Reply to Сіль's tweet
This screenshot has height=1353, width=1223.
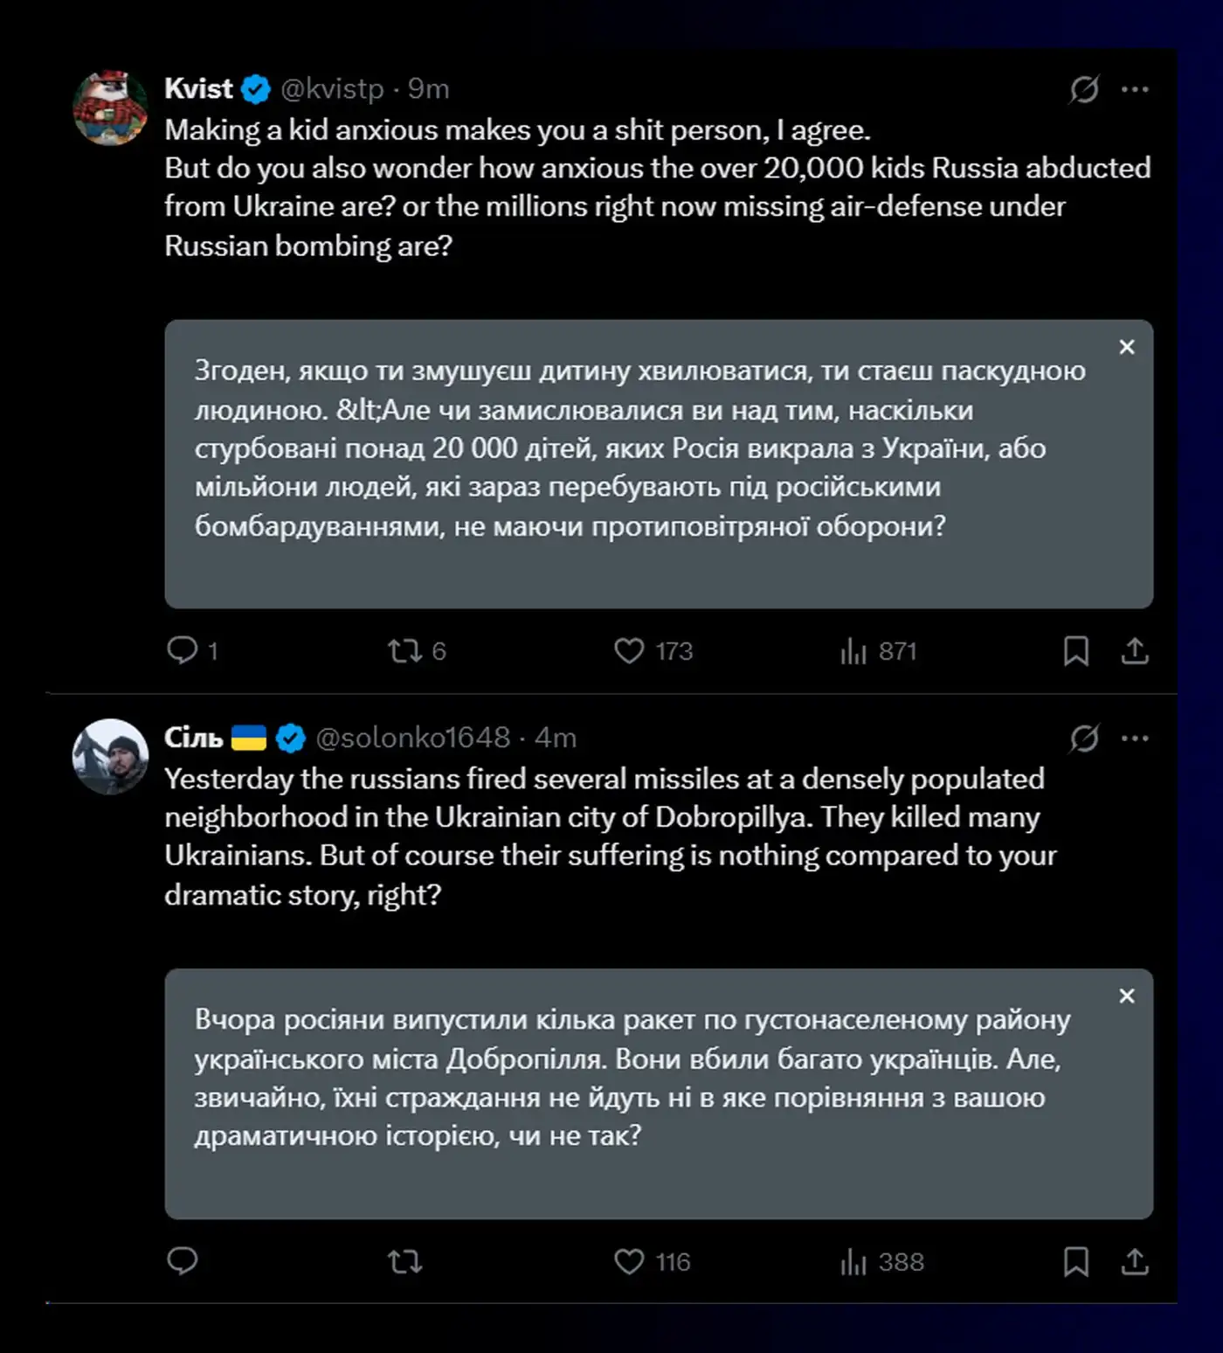[x=183, y=1261]
